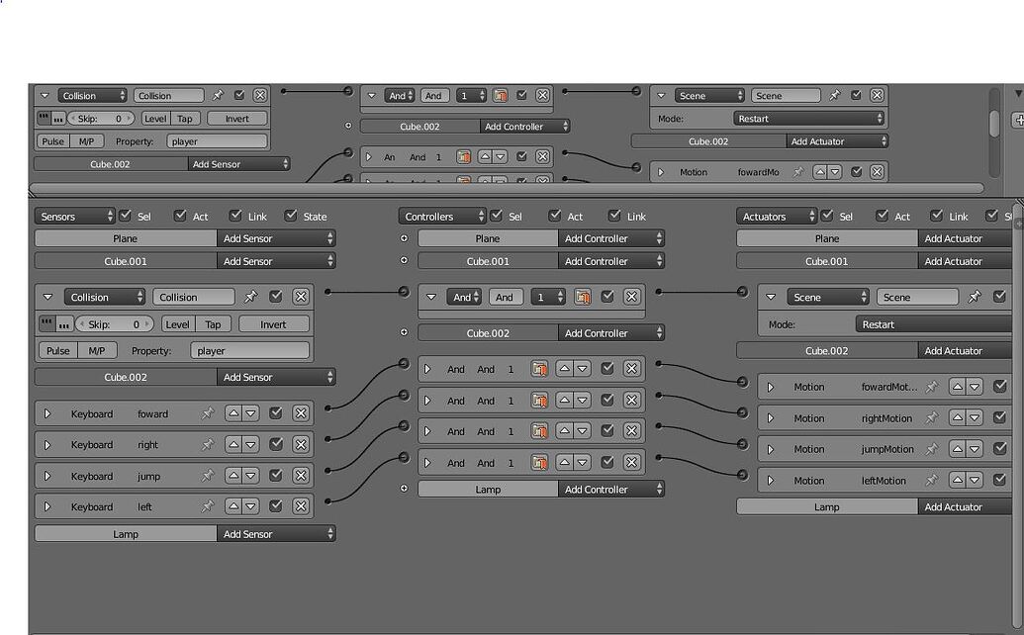Click the Property field containing player, lower editor
This screenshot has height=635, width=1024.
[250, 350]
